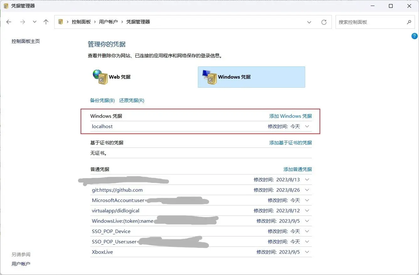Click 用户帐户 in the breadcrumb path
This screenshot has width=419, height=275.
click(108, 22)
